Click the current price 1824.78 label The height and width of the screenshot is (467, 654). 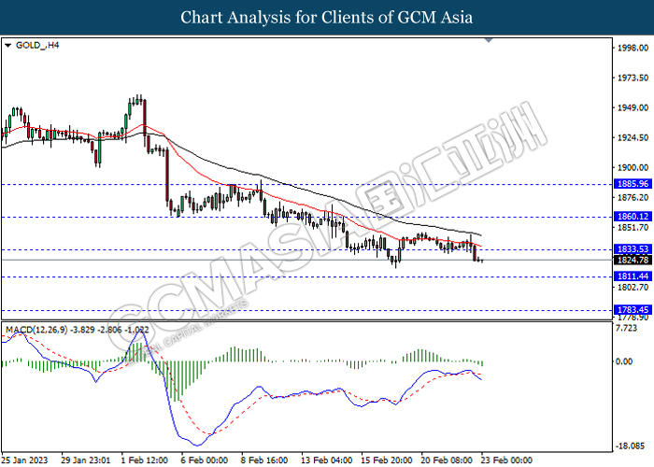tap(633, 261)
